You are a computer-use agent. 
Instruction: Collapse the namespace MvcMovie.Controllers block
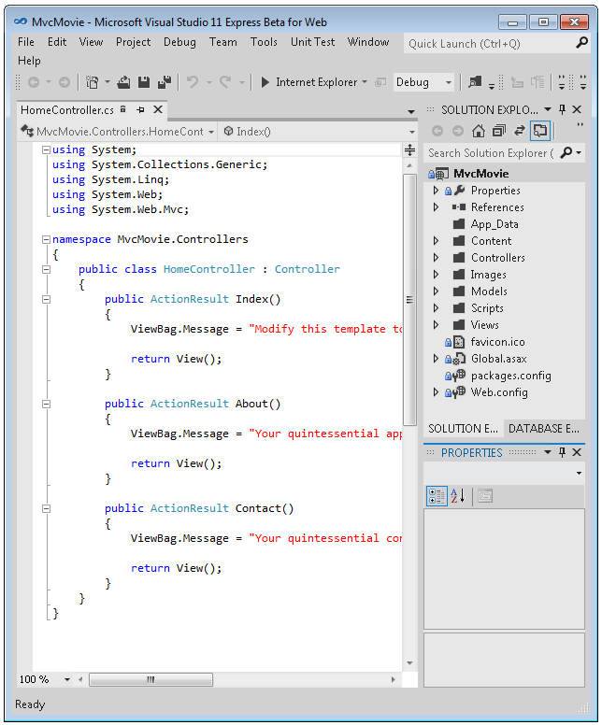click(46, 239)
